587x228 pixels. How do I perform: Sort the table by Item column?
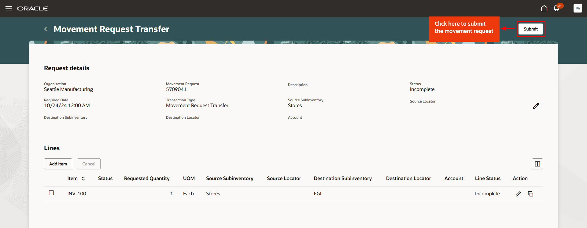coord(83,179)
